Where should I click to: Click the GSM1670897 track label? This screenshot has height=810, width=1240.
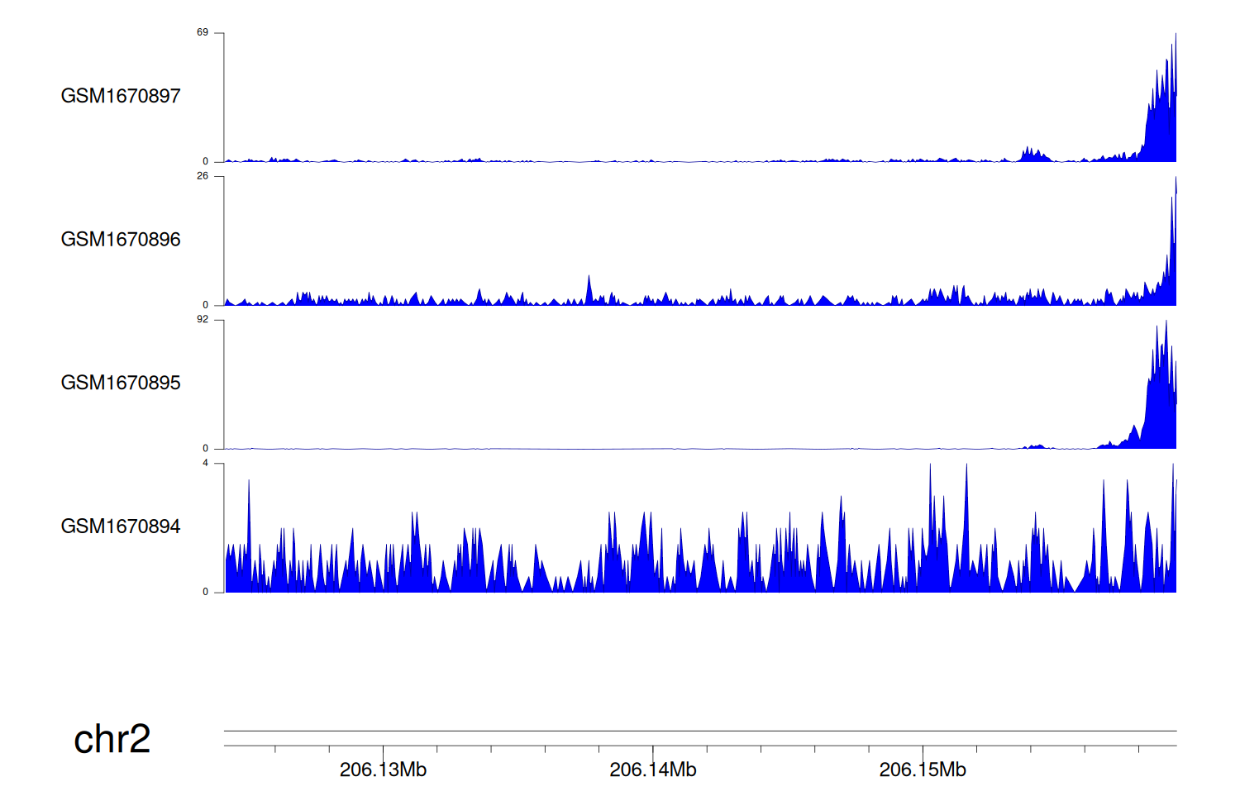click(121, 96)
